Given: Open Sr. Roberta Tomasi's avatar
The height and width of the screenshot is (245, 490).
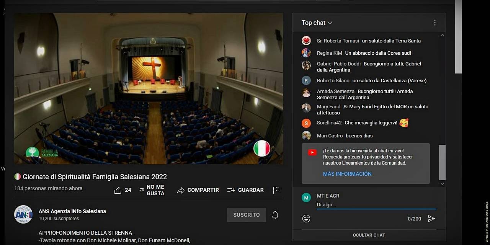Looking at the screenshot, I should tap(306, 41).
